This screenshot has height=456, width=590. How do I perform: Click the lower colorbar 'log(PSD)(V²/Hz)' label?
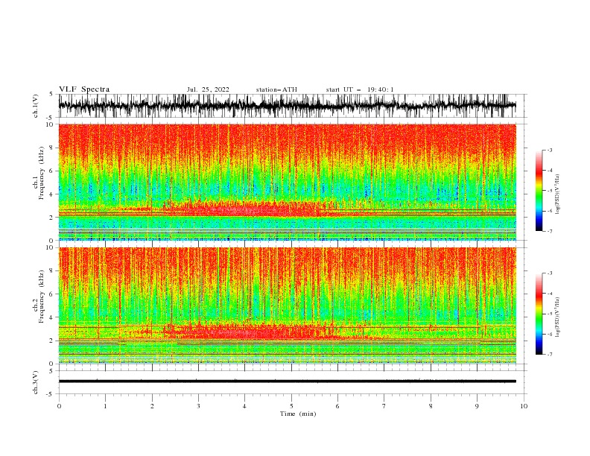(x=559, y=317)
